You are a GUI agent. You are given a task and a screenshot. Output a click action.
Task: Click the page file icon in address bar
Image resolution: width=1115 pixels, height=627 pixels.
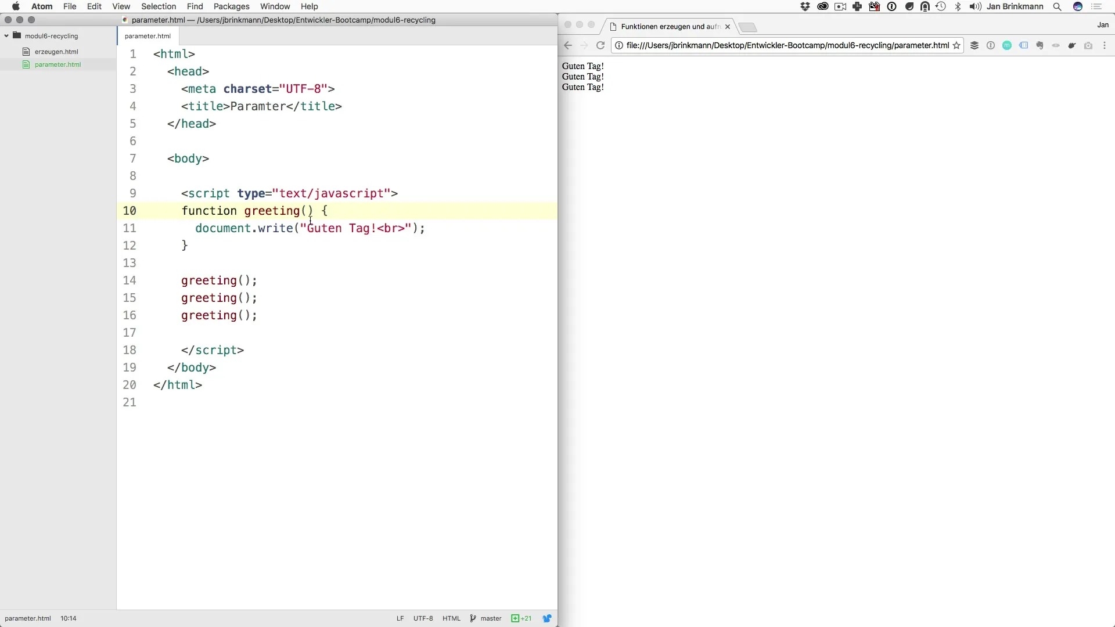[x=619, y=45]
